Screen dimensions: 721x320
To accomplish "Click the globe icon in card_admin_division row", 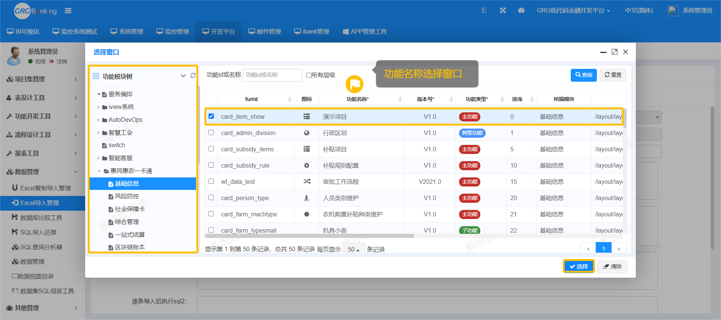I will tap(307, 133).
